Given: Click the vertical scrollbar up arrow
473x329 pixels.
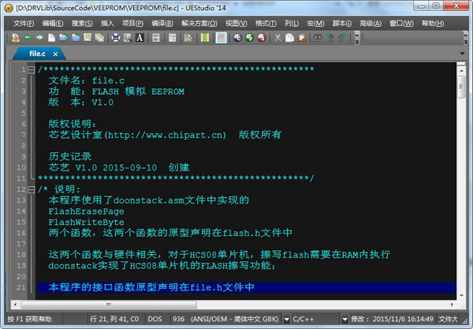Looking at the screenshot, I should pos(461,71).
